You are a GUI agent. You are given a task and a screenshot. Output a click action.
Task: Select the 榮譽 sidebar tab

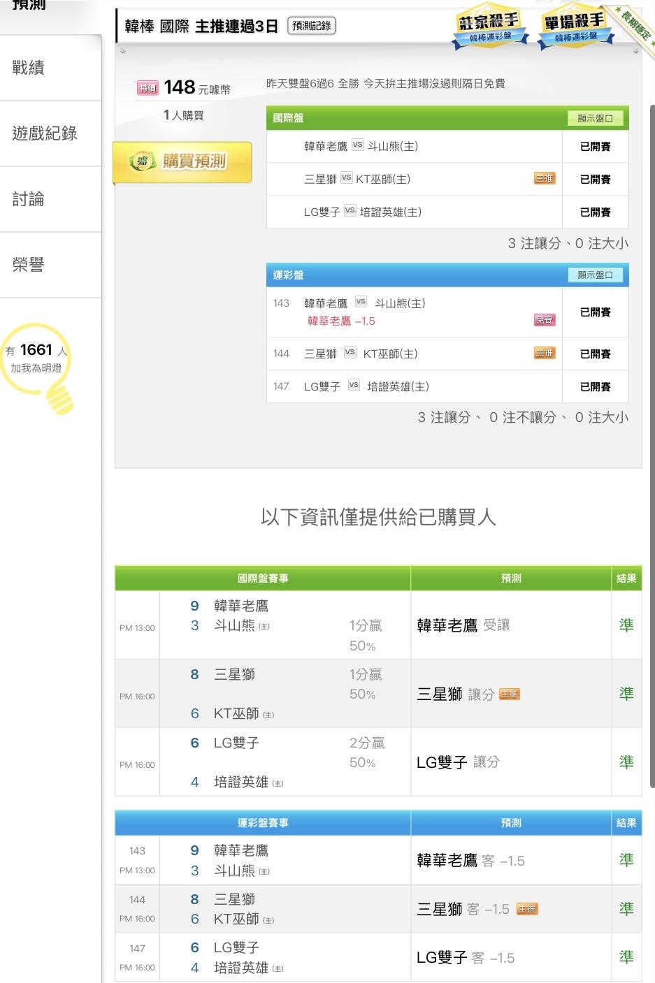pos(29,265)
